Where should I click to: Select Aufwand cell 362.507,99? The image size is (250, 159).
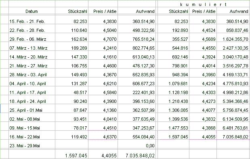click(137, 110)
